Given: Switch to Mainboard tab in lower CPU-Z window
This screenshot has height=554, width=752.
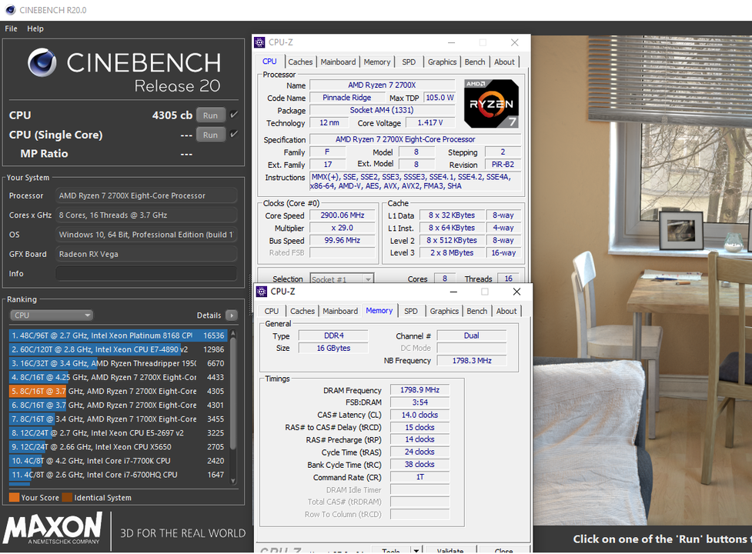Looking at the screenshot, I should point(340,311).
